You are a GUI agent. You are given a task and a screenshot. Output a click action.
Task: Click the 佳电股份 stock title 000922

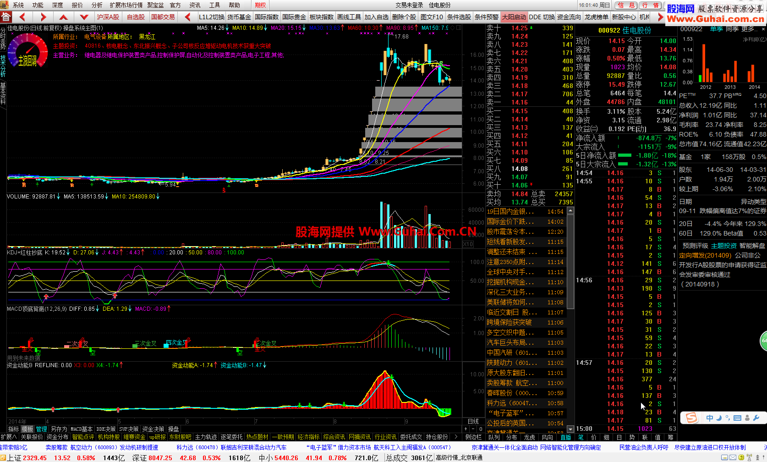(625, 30)
